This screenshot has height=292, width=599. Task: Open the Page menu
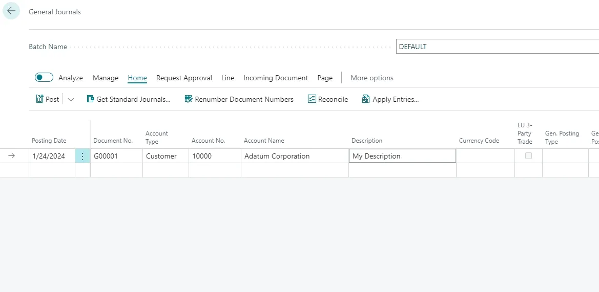coord(325,78)
